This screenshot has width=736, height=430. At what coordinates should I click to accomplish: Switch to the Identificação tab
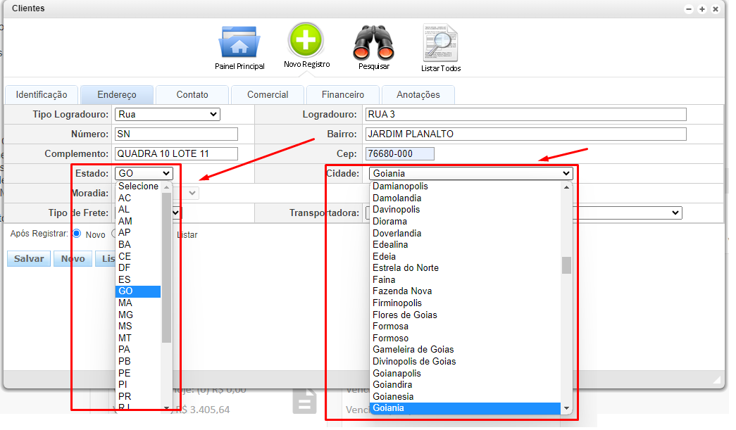[41, 94]
